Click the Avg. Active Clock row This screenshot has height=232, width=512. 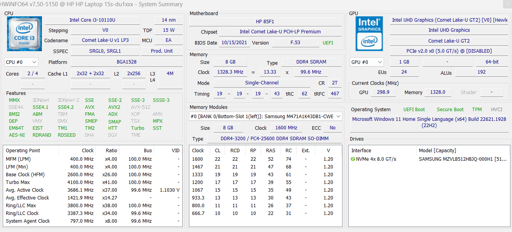93,190
